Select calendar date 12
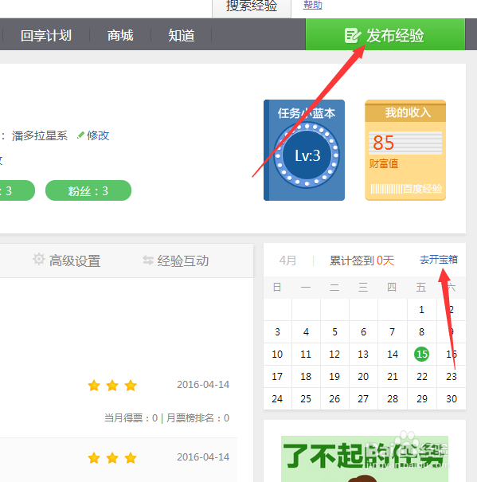Screen dimensions: 477x482 (334, 354)
